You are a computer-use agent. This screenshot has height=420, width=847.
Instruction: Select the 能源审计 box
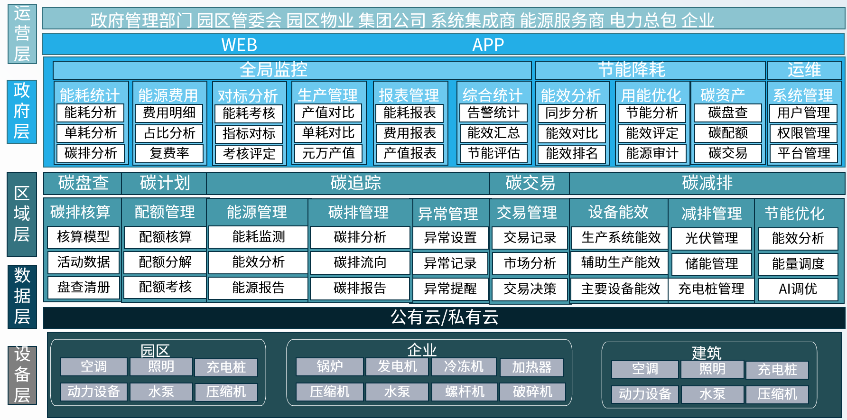pos(652,153)
